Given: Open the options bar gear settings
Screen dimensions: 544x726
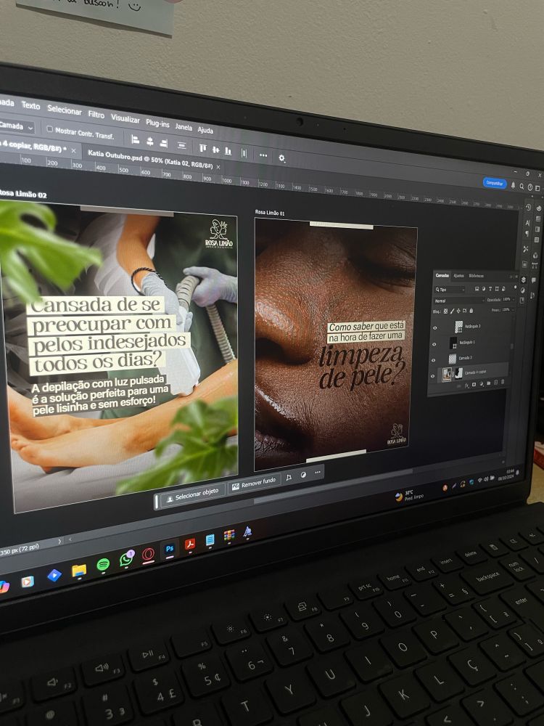Looking at the screenshot, I should [281, 158].
